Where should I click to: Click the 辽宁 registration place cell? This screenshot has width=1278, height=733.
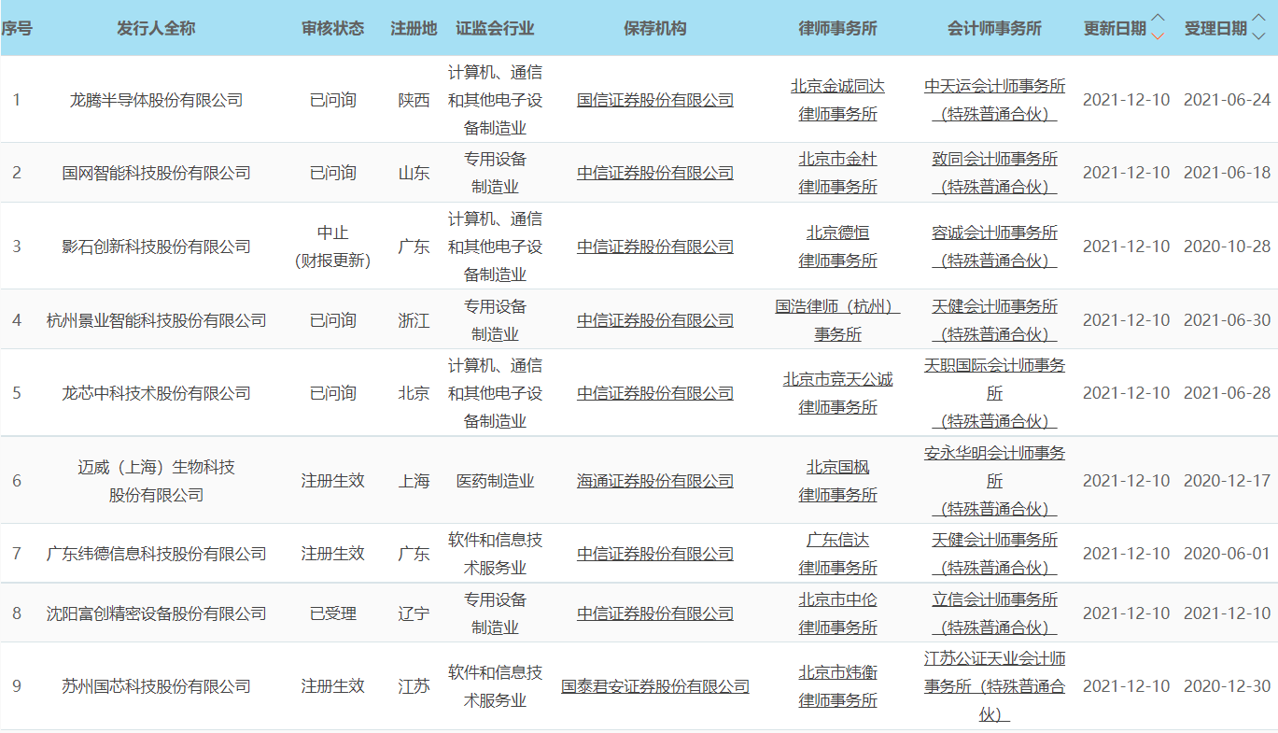click(414, 613)
